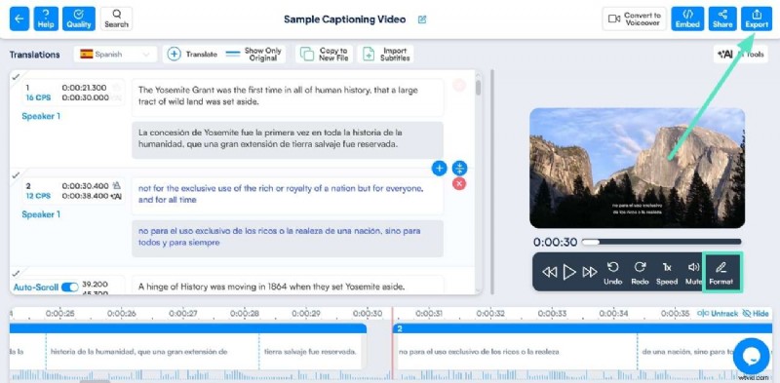Open the Spanish language dropdown
This screenshot has width=780, height=383.
tap(115, 55)
